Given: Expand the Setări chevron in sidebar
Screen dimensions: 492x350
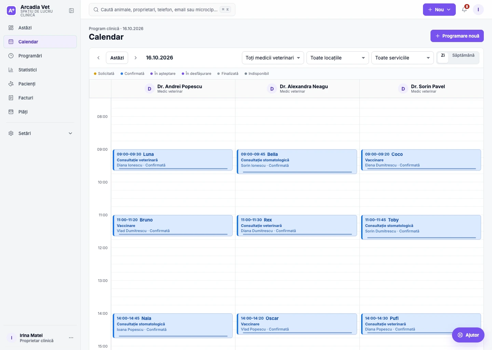Looking at the screenshot, I should [70, 133].
